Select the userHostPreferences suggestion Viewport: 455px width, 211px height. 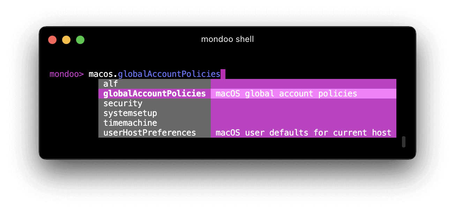(x=149, y=132)
